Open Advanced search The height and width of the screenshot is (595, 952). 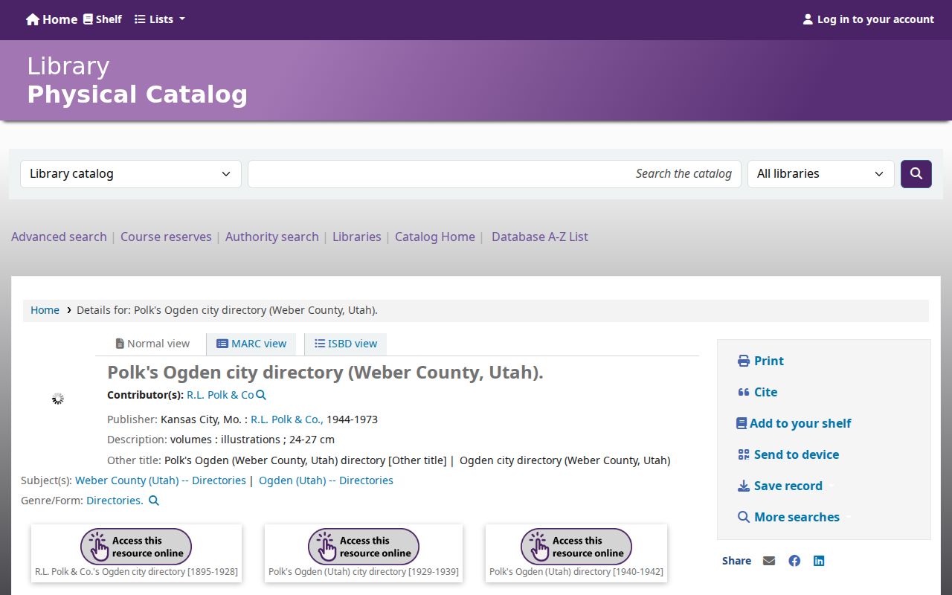click(x=59, y=237)
